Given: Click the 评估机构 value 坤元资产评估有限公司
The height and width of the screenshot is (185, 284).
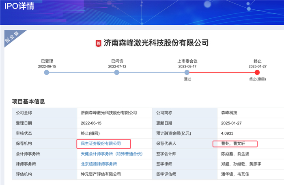Looking at the screenshot, I should (x=101, y=174).
